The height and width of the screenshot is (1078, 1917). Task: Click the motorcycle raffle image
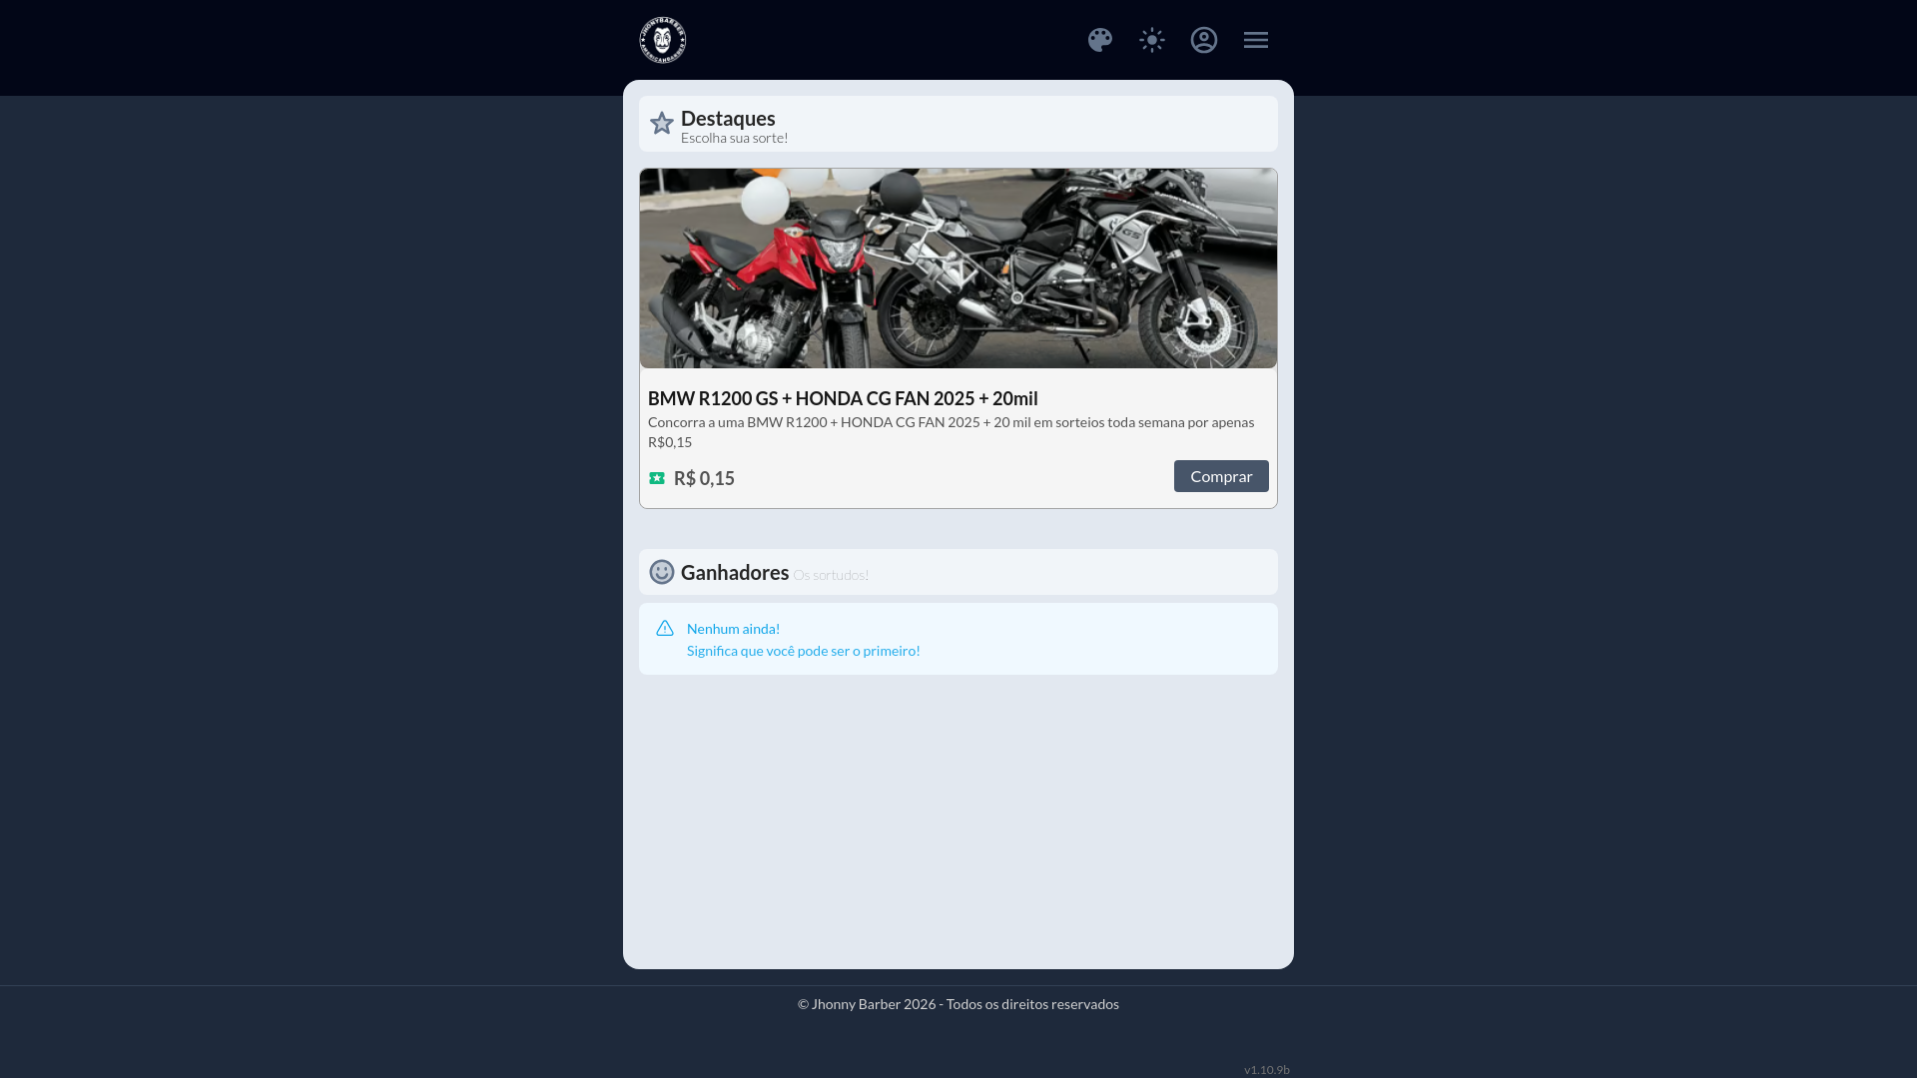pyautogui.click(x=958, y=269)
